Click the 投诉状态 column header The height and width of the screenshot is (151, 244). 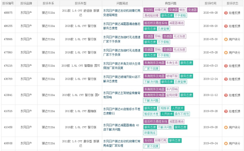click(233, 3)
